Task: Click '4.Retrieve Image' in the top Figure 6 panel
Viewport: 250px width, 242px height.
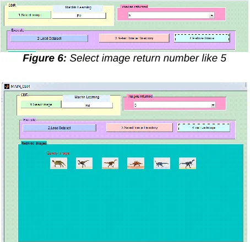Action: (x=202, y=38)
